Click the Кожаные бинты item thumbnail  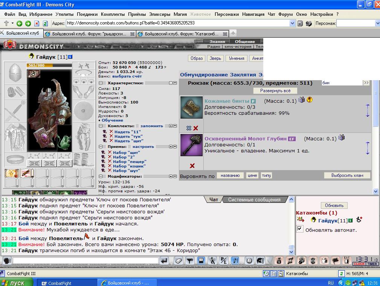pyautogui.click(x=191, y=107)
